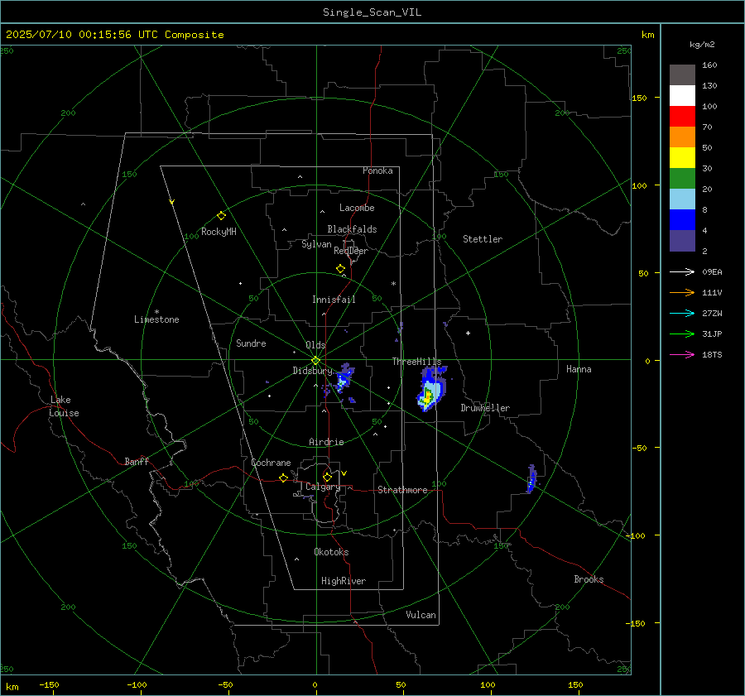The image size is (745, 696).
Task: Click the Didsbury label
Action: [312, 371]
